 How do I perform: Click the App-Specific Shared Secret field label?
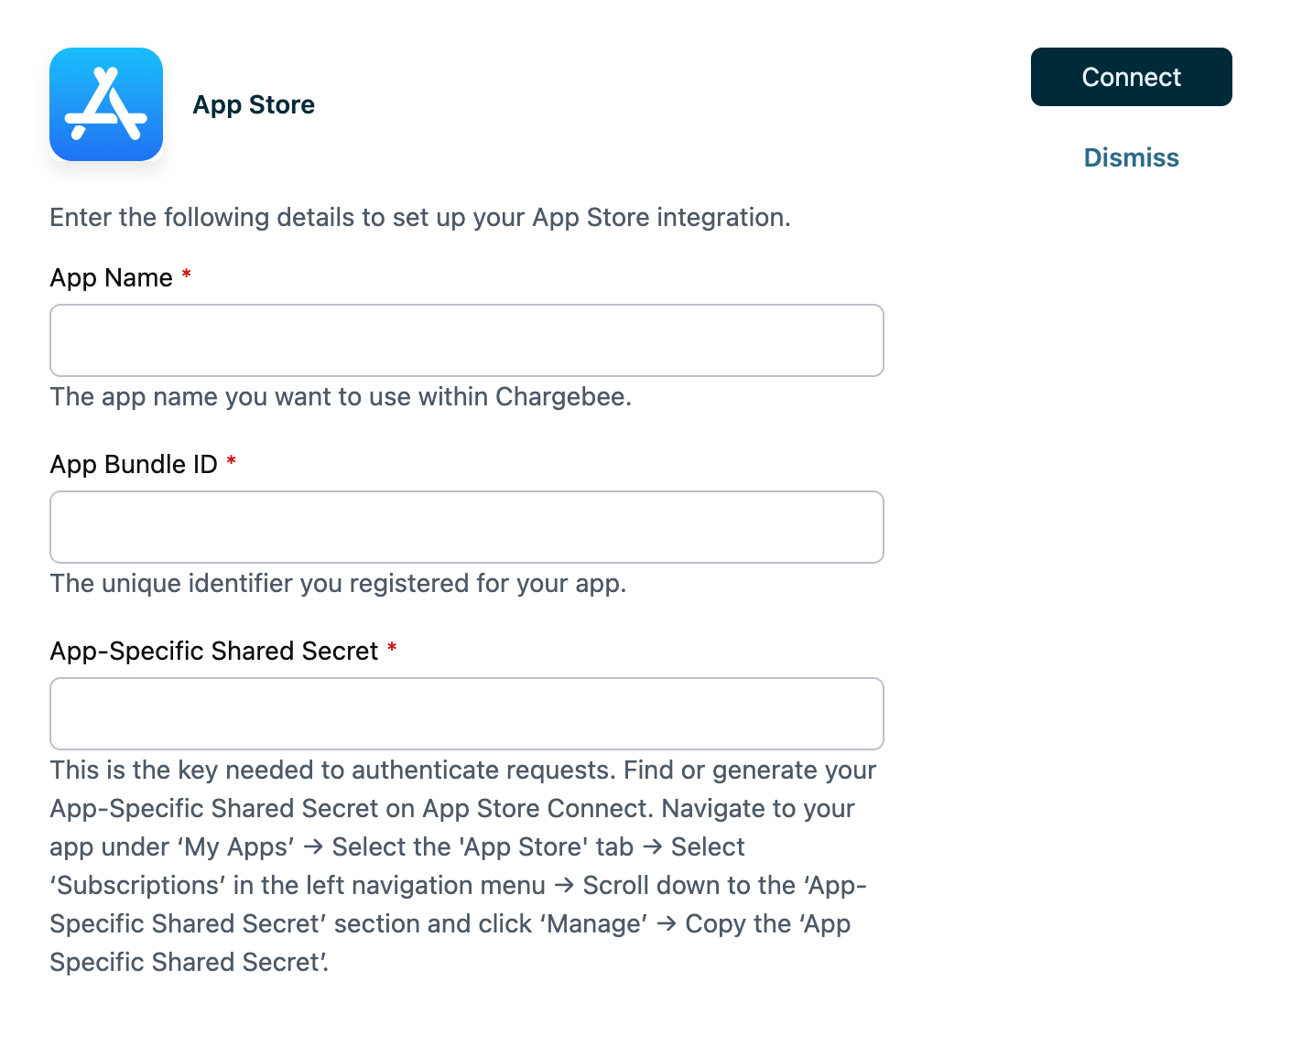pos(213,652)
